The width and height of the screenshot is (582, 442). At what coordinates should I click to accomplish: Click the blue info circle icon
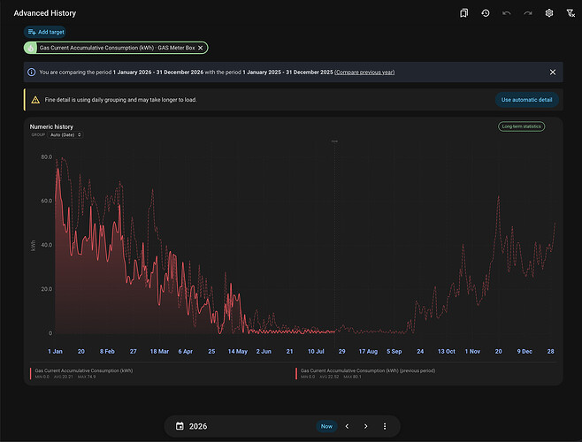tap(32, 72)
